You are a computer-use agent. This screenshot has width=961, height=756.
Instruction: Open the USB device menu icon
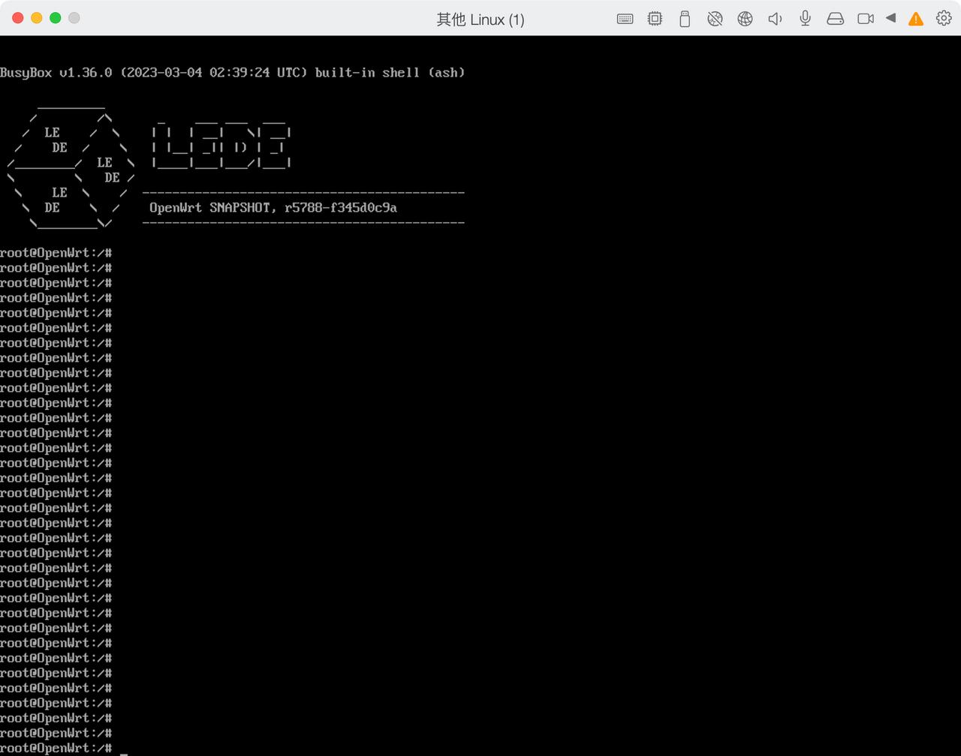tap(685, 19)
